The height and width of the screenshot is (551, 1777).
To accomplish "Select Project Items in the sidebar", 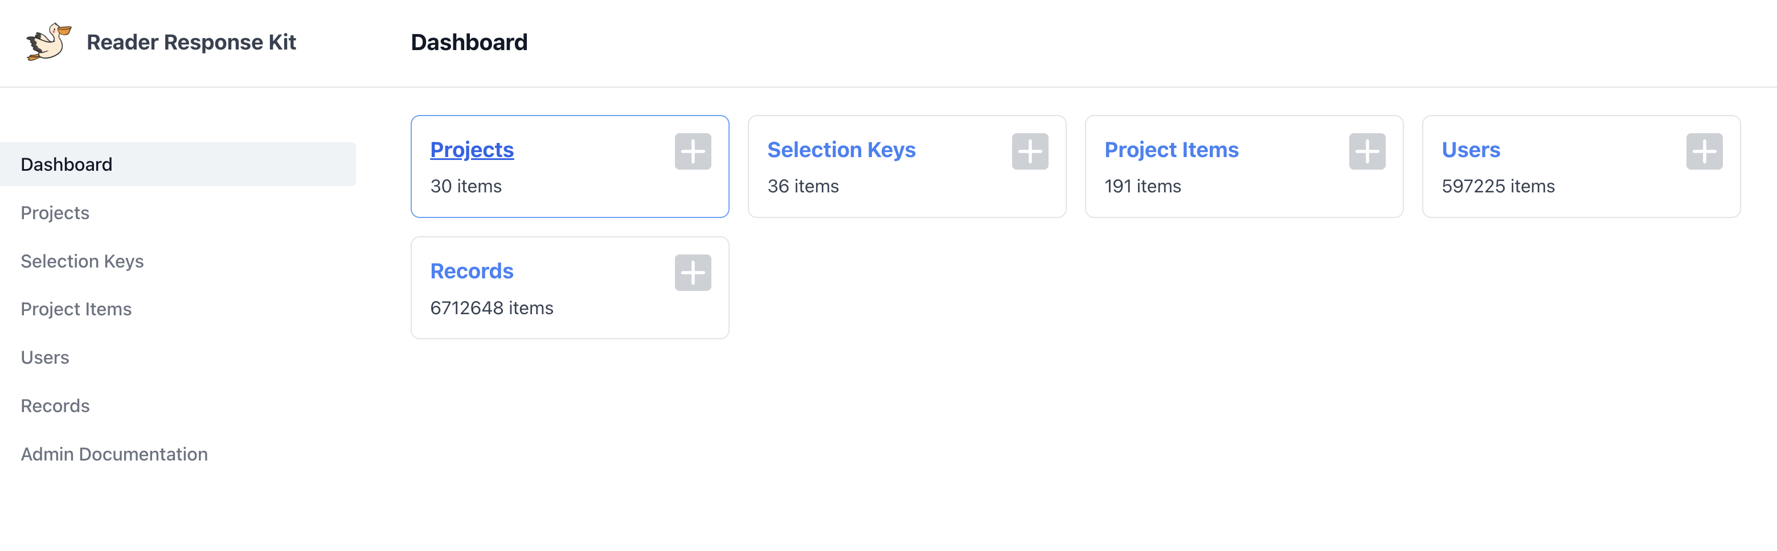I will [76, 309].
